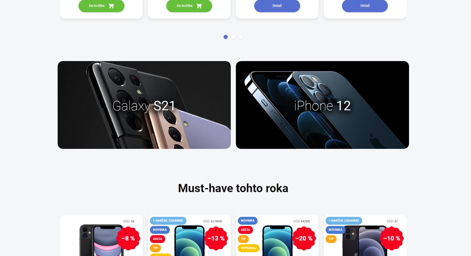Click the first blue Detail button

[x=277, y=6]
